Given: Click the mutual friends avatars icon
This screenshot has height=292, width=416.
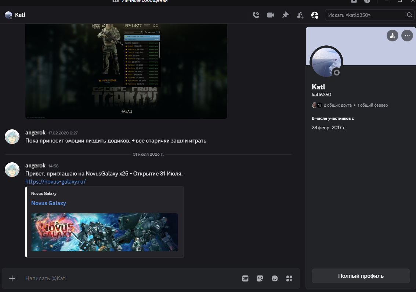Looking at the screenshot, I should [x=317, y=105].
